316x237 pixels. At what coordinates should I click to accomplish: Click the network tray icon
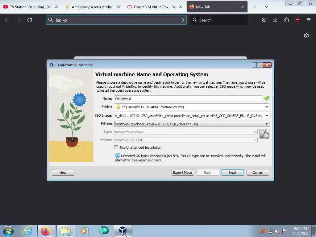coord(270,231)
